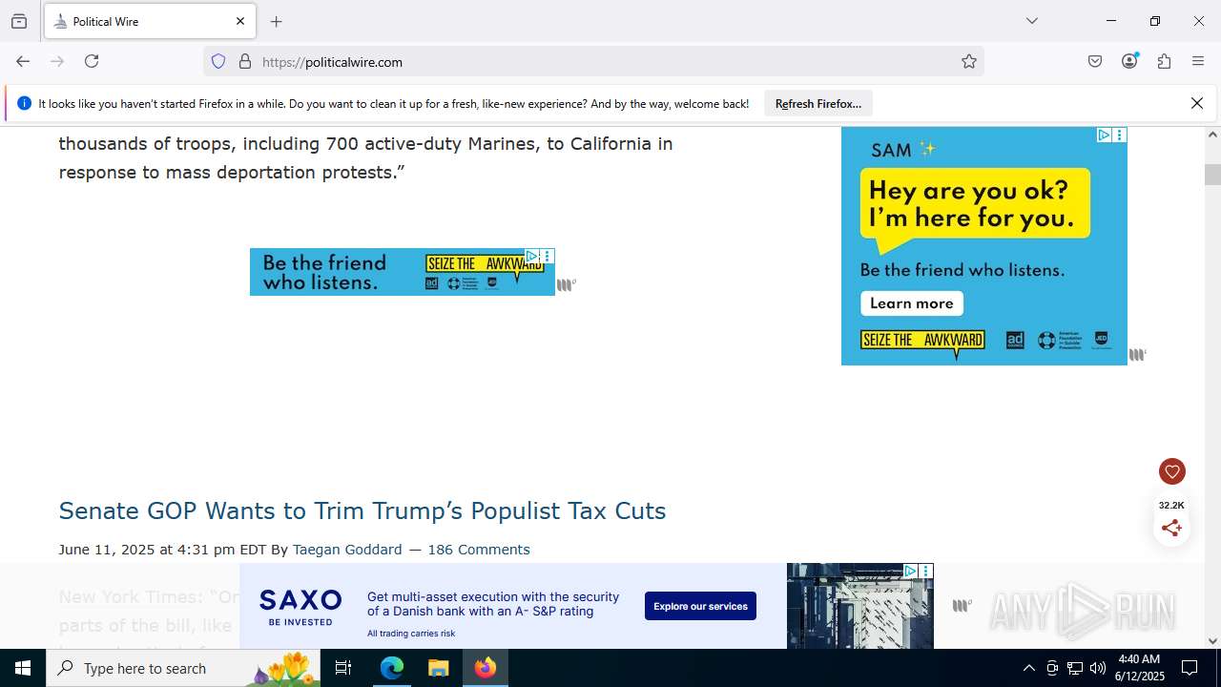Open a new tab with plus button
Viewport: 1221px width, 687px height.
277,21
